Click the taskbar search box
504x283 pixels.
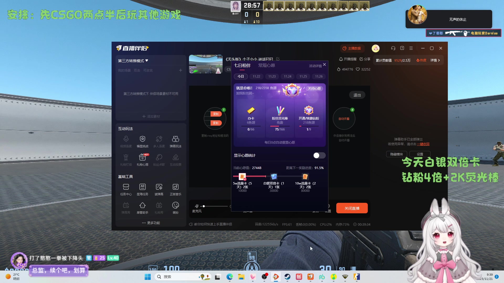pos(183,277)
